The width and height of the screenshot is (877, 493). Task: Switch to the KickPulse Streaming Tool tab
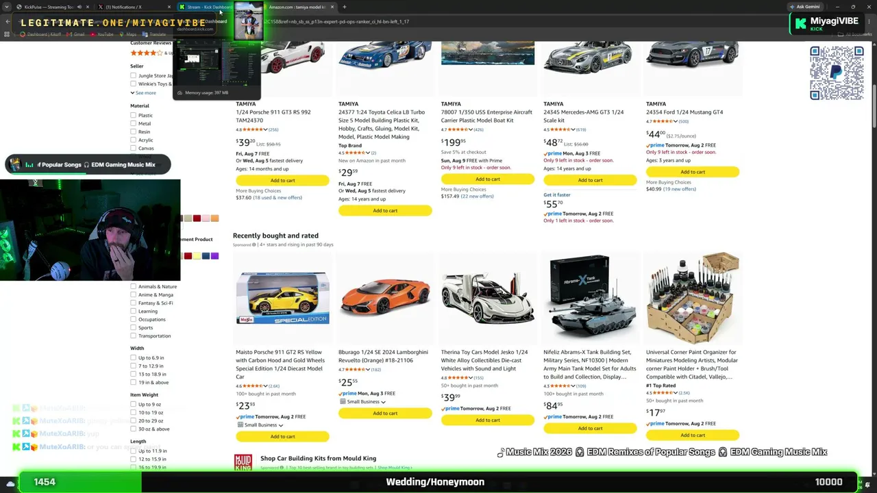pyautogui.click(x=48, y=7)
